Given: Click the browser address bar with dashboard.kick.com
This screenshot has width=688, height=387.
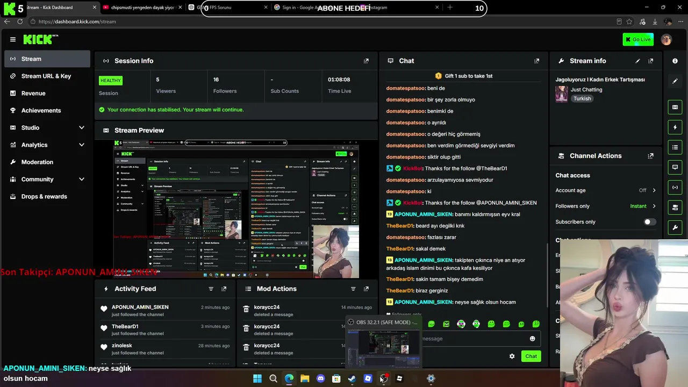Looking at the screenshot, I should pos(322,21).
